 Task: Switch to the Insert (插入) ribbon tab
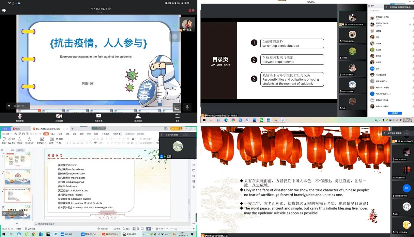pos(54,134)
